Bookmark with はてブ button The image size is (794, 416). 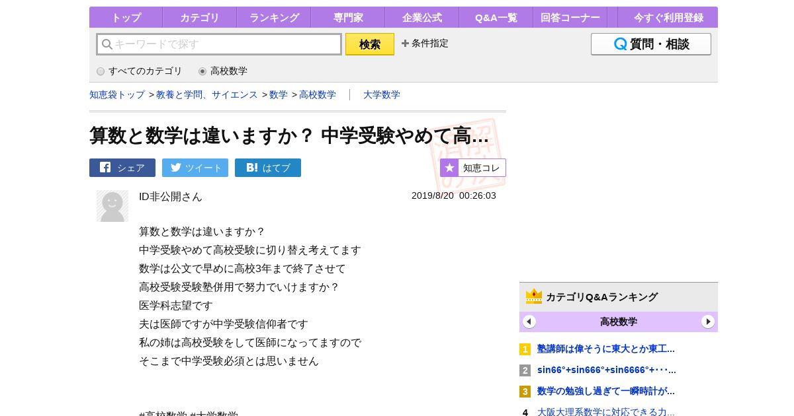point(268,168)
